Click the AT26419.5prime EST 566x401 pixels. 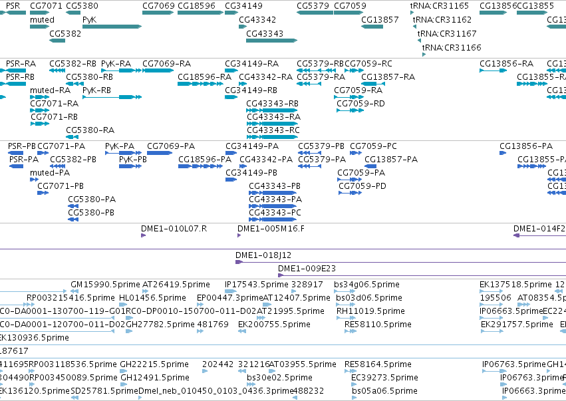point(146,291)
